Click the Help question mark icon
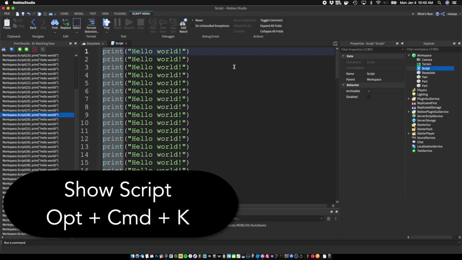 point(437,14)
